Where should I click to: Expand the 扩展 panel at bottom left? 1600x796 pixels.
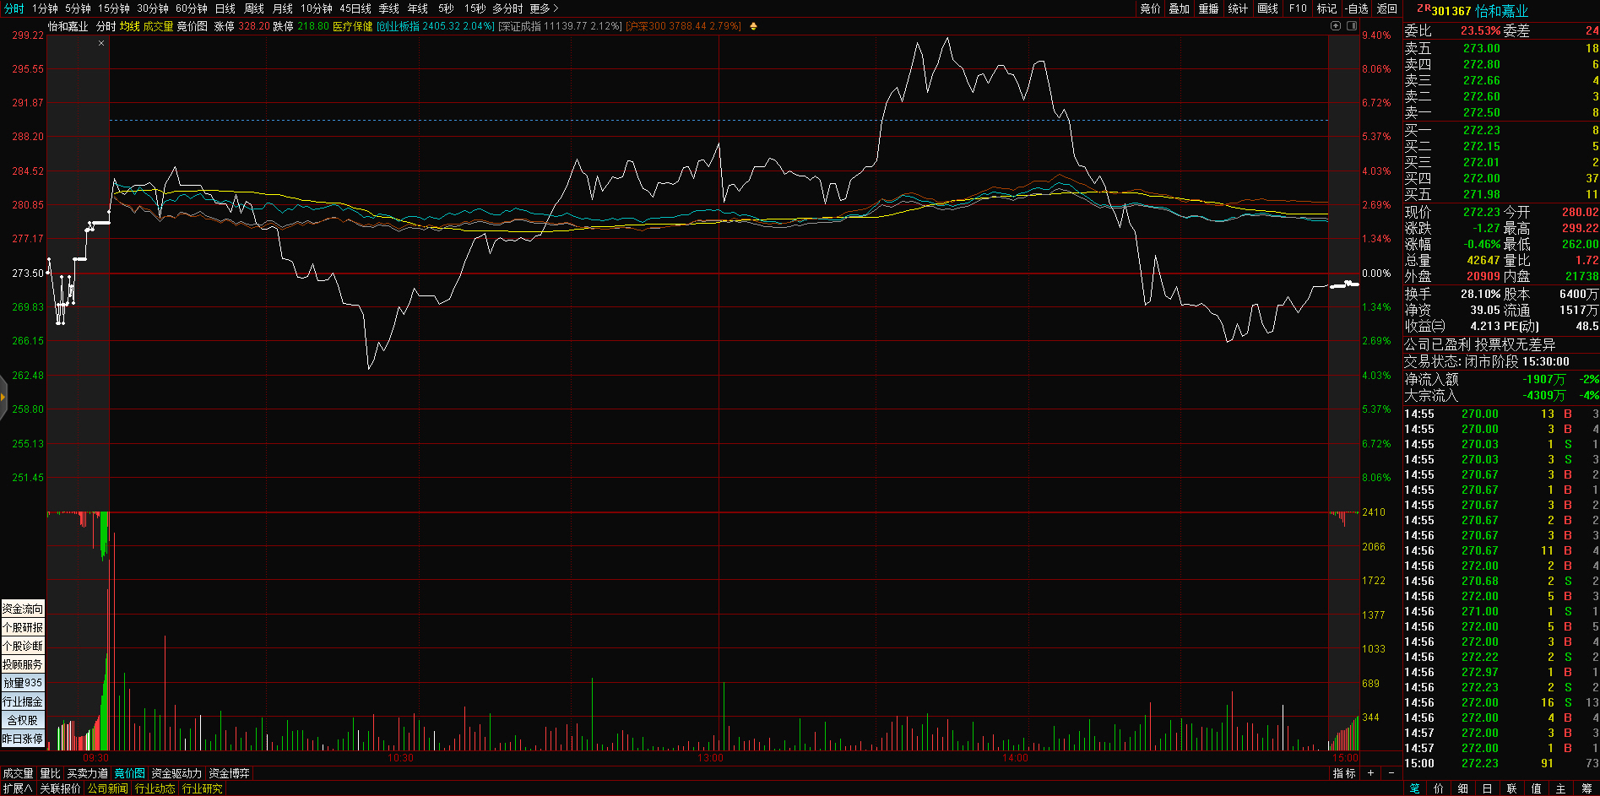click(17, 788)
